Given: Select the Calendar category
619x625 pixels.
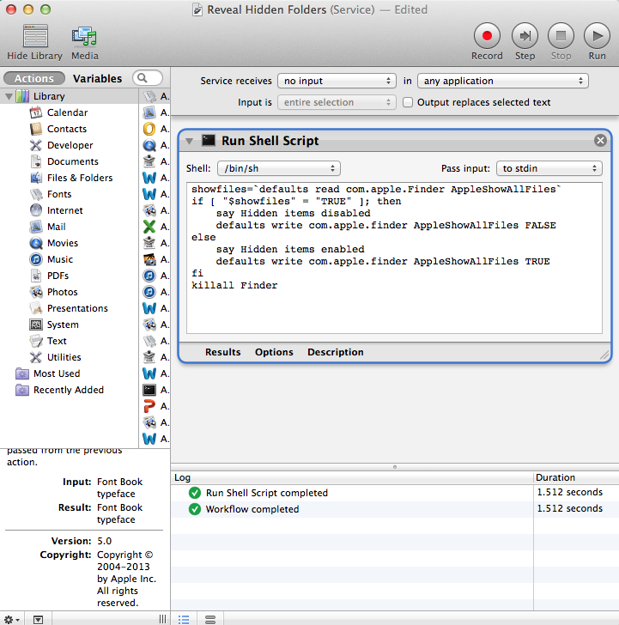Looking at the screenshot, I should 67,112.
